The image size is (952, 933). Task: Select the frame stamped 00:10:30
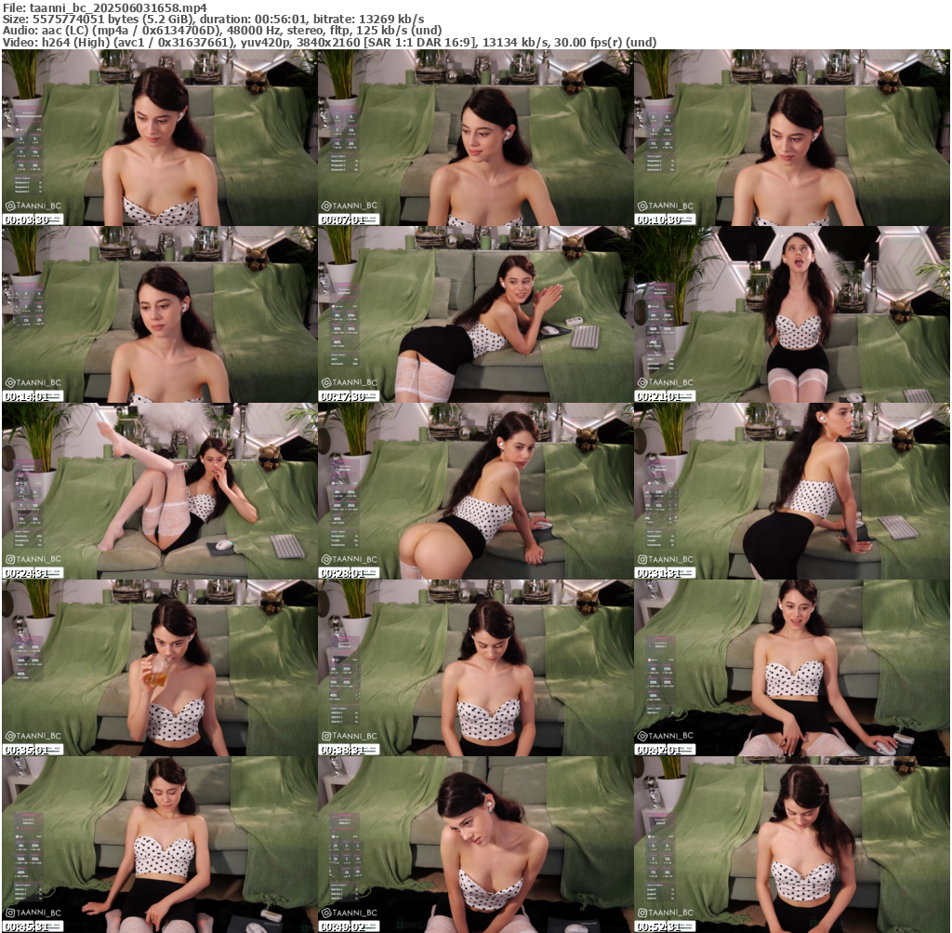pos(792,138)
